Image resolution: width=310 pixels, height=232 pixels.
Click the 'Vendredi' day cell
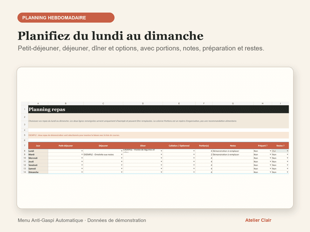tap(38, 165)
